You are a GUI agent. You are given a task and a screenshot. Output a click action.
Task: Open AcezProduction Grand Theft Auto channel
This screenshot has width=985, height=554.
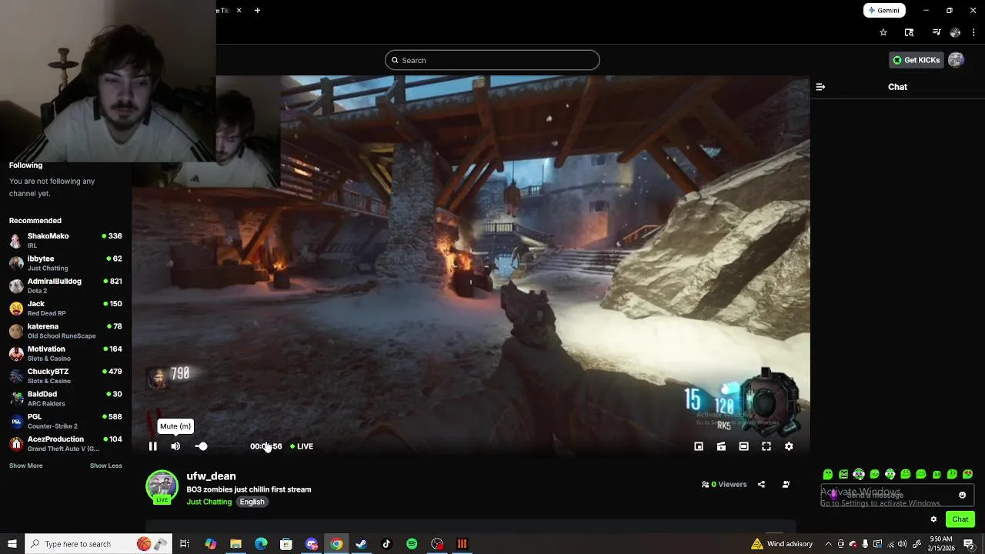pos(65,444)
